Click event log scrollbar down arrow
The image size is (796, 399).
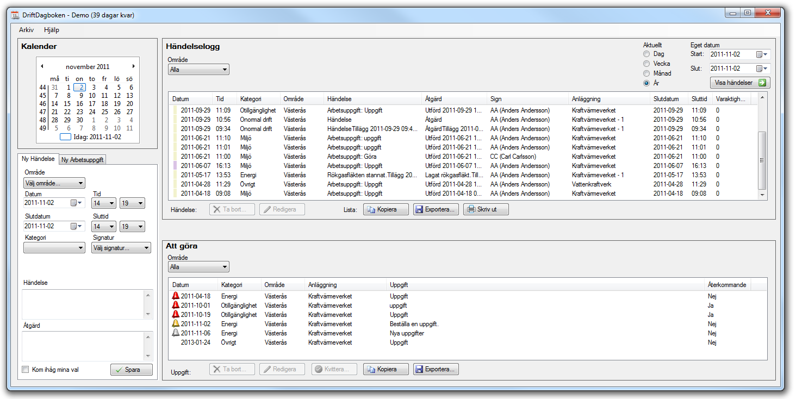tap(762, 195)
